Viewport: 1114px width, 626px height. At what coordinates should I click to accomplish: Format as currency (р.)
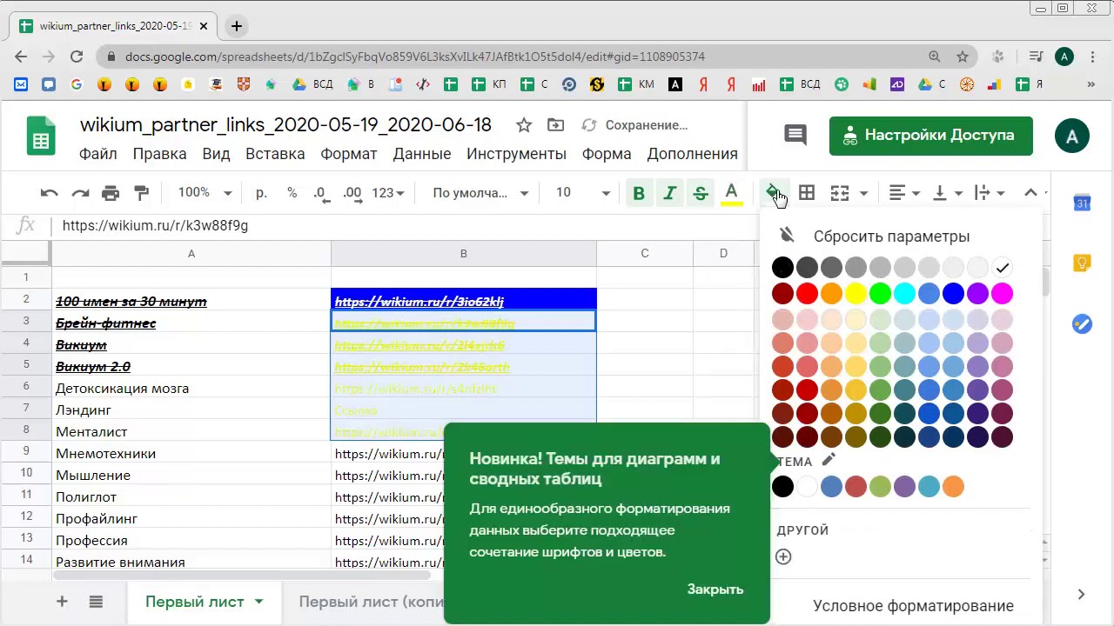click(261, 193)
